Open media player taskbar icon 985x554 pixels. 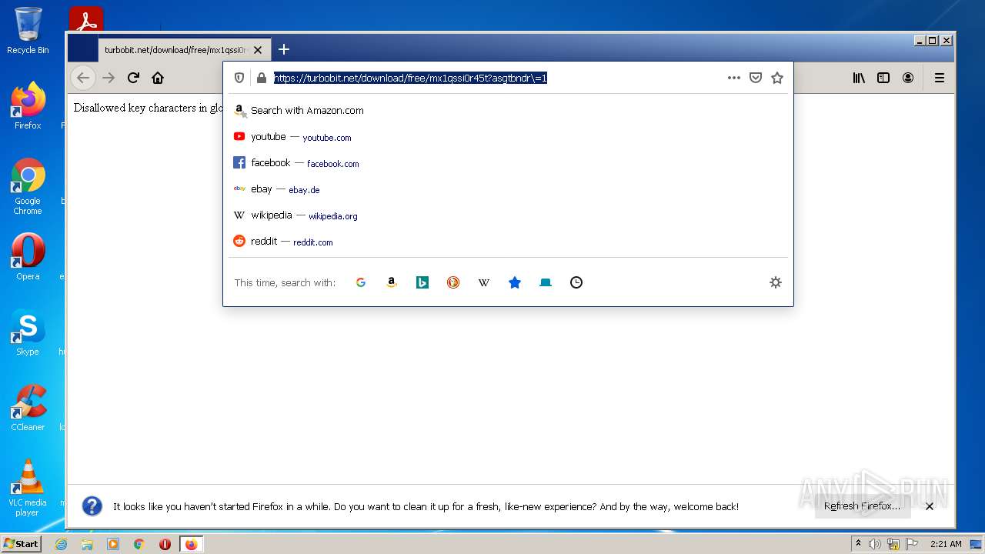(113, 544)
